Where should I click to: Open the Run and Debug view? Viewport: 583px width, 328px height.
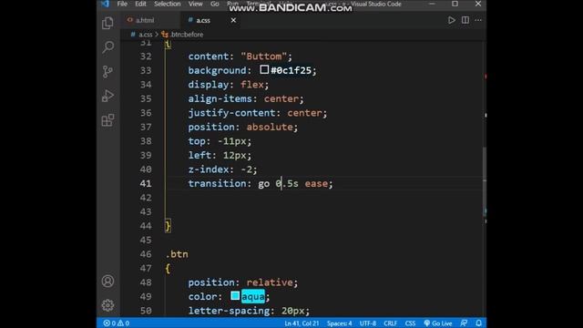[107, 96]
